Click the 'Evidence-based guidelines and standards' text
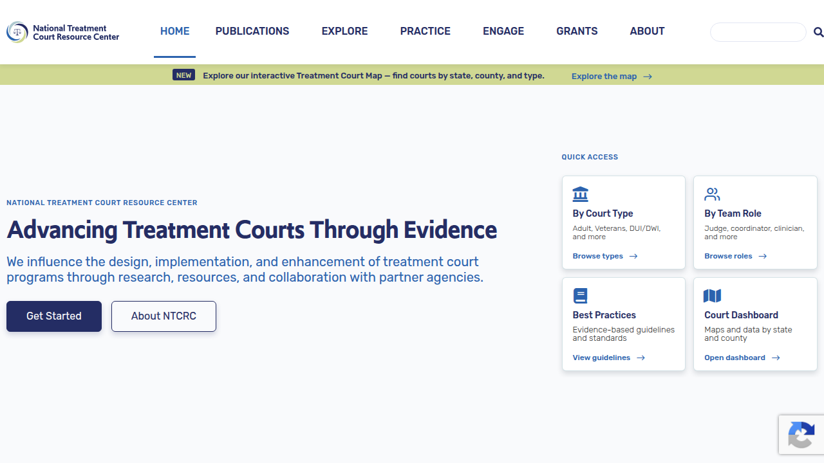 pyautogui.click(x=623, y=334)
